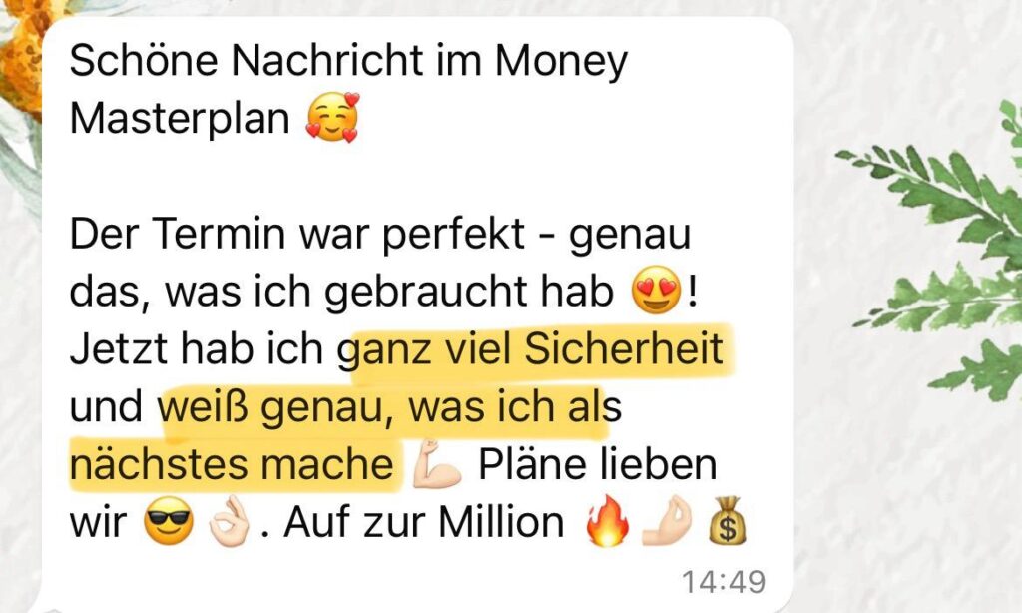Click the line 'Der Termin war perfekt'
This screenshot has height=613, width=1022.
pos(296,234)
